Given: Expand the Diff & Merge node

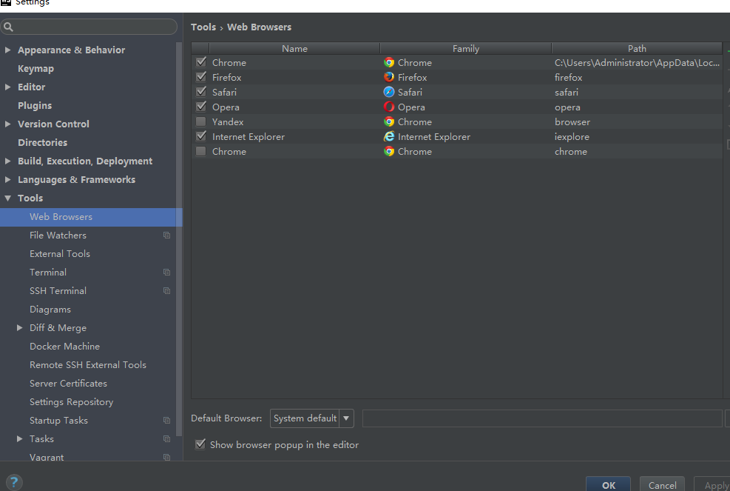Looking at the screenshot, I should (x=19, y=328).
